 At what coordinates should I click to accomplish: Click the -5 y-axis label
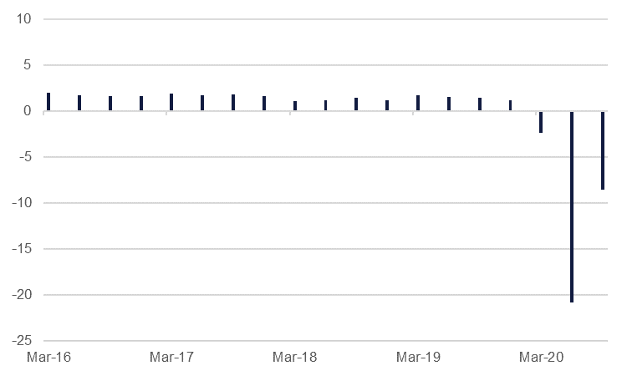click(x=23, y=157)
